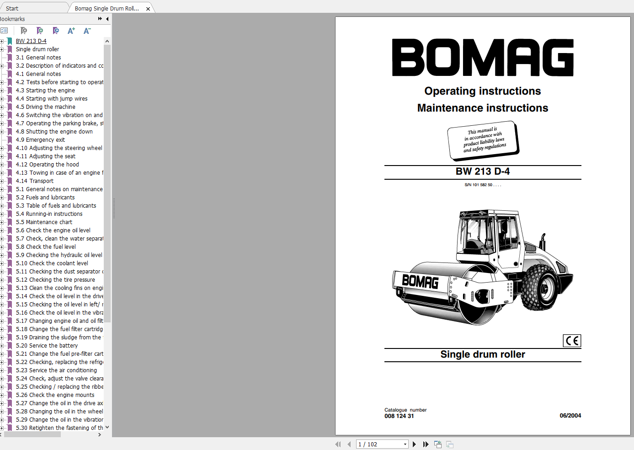Click the roller illustration on the cover page
634x450 pixels.
(x=483, y=268)
